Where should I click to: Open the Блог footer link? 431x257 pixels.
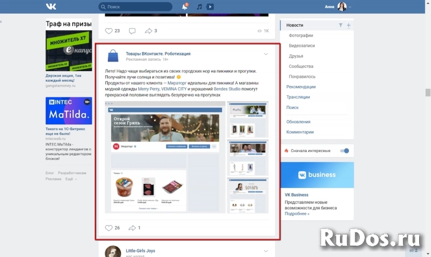click(x=50, y=173)
